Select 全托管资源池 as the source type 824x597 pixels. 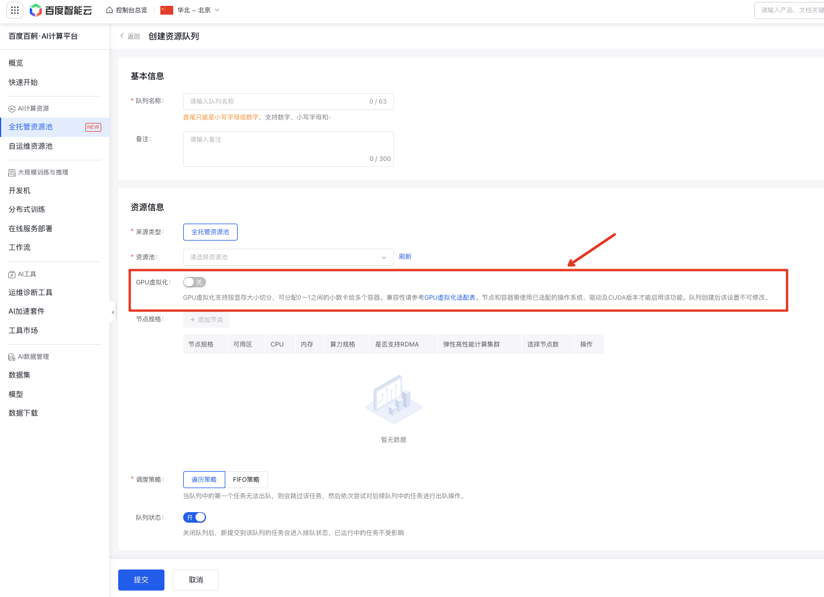(x=210, y=232)
